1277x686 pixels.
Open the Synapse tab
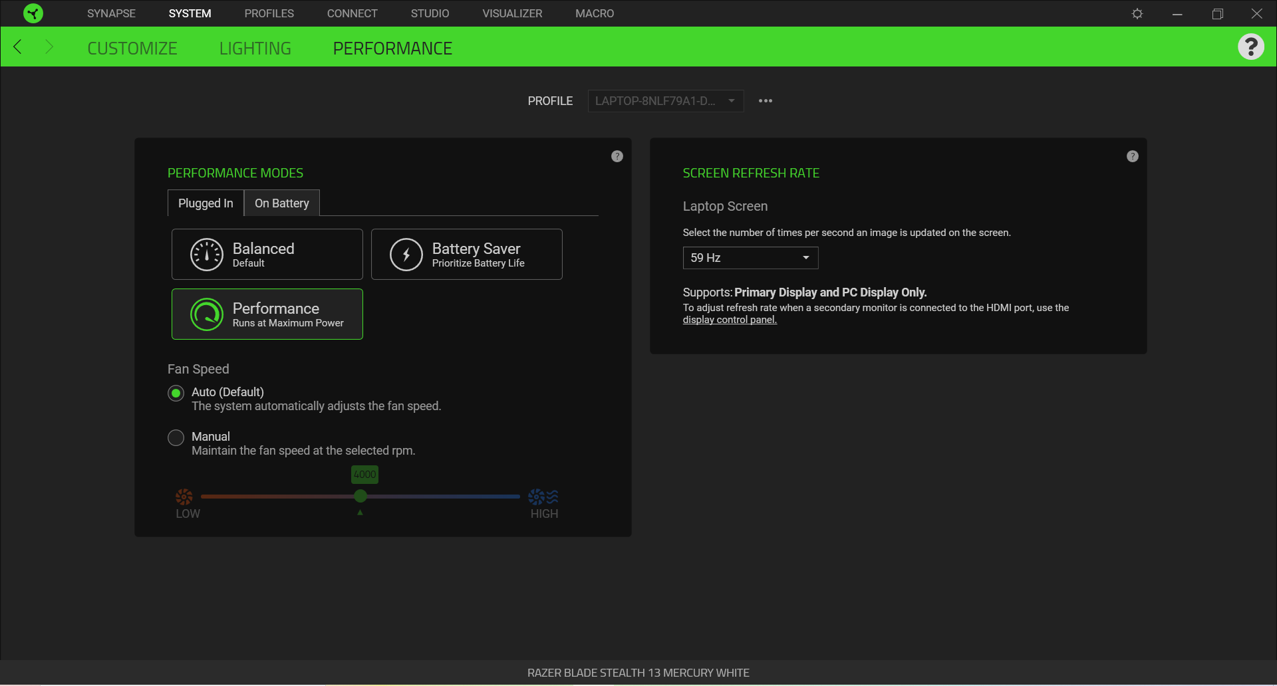(111, 13)
